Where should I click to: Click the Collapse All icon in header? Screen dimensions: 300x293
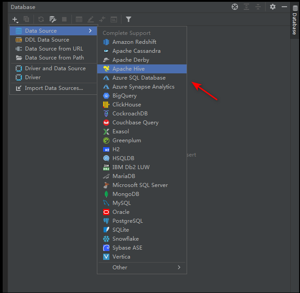coord(258,7)
